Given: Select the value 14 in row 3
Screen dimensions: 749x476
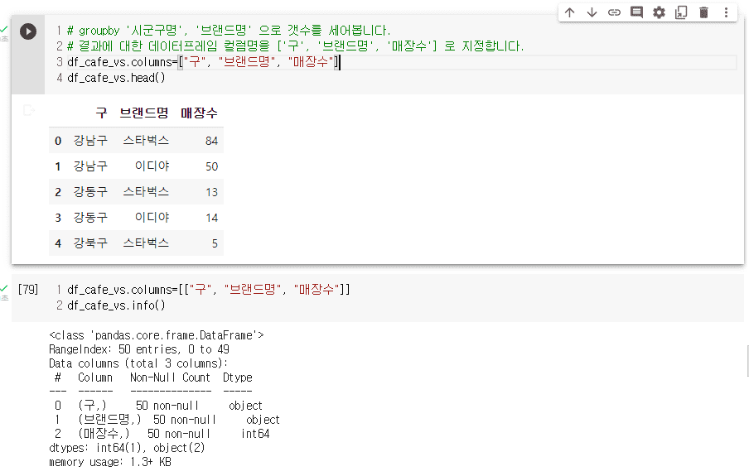Looking at the screenshot, I should coord(211,219).
